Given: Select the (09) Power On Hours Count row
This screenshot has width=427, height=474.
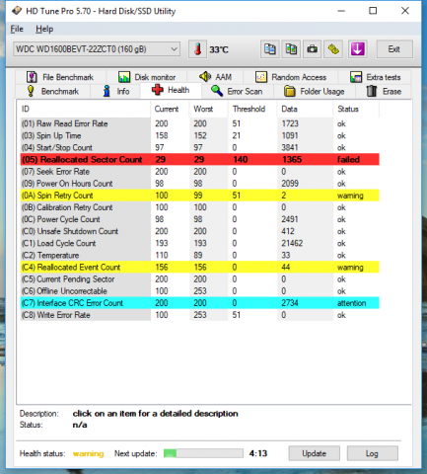Looking at the screenshot, I should (x=199, y=184).
